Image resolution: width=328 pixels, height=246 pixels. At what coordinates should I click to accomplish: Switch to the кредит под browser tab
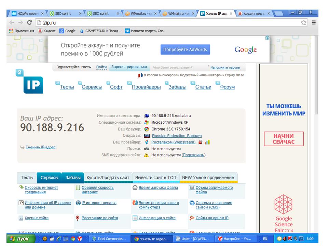pyautogui.click(x=254, y=13)
